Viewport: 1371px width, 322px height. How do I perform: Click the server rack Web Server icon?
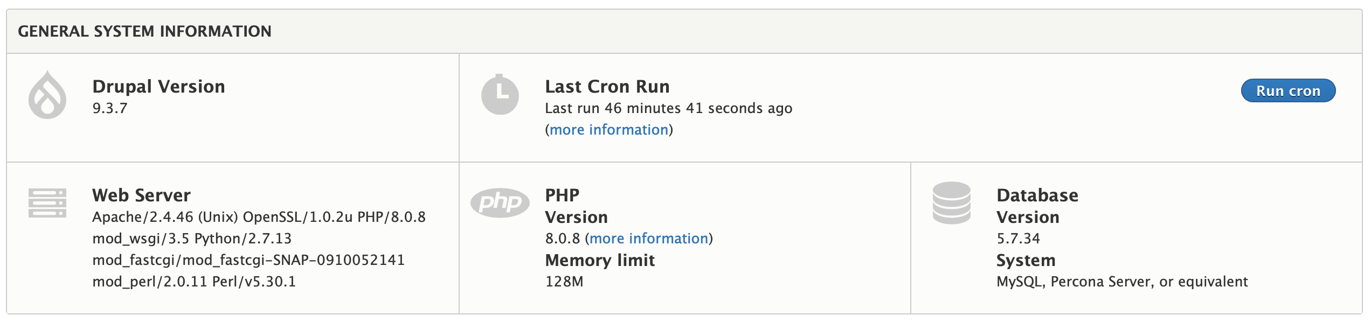point(47,203)
